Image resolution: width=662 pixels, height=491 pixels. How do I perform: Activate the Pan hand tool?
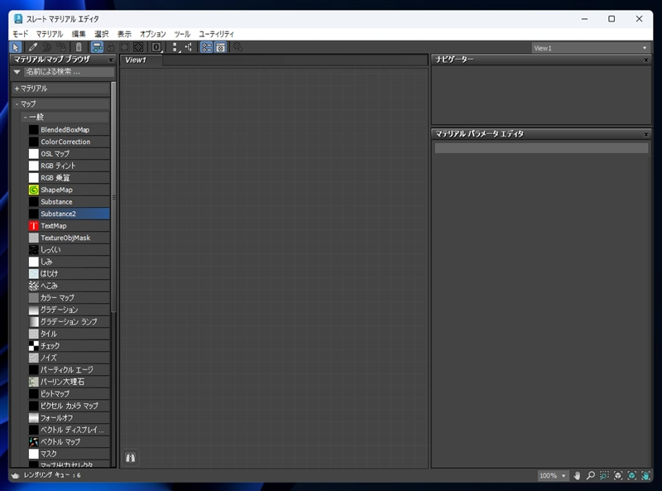point(577,476)
